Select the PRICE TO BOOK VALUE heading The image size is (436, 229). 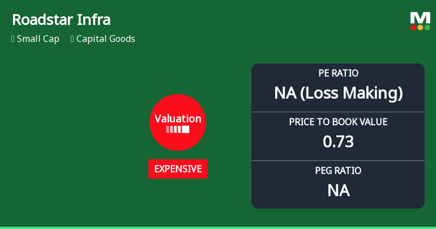point(338,122)
